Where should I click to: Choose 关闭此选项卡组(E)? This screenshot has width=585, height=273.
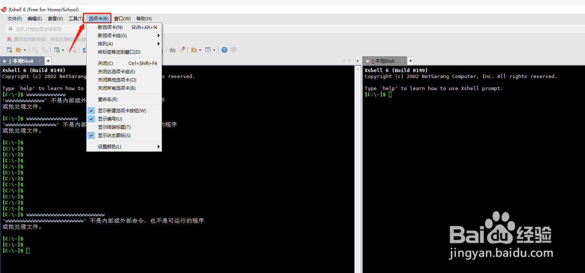[x=124, y=71]
